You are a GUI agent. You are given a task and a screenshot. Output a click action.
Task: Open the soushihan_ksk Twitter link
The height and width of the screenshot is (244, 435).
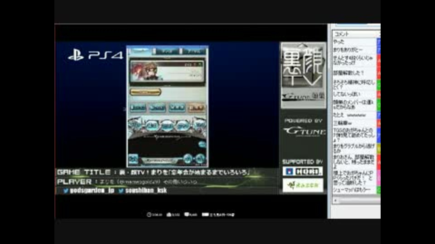[143, 191]
